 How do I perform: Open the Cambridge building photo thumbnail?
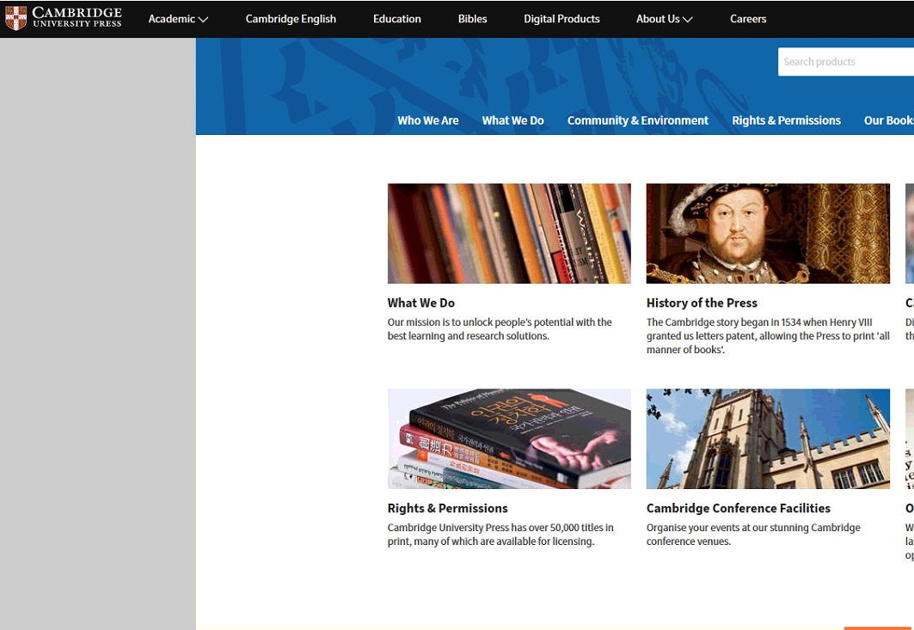(x=768, y=438)
